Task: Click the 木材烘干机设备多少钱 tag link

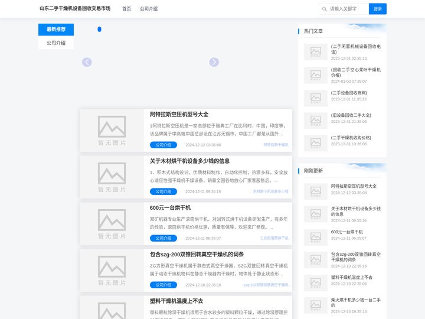Action: (270, 191)
